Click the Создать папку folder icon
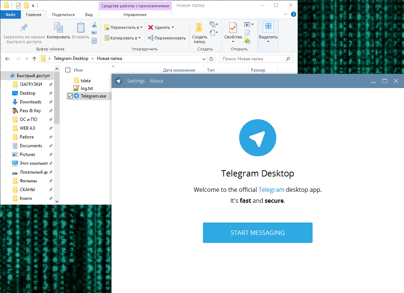Viewport: 404px width, 293px height. pos(199,28)
